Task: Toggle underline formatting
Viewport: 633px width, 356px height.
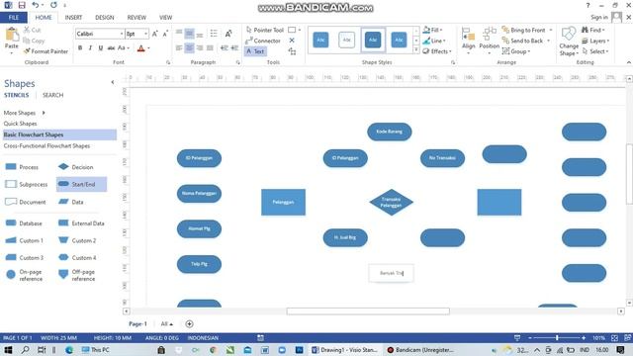Action: point(101,48)
